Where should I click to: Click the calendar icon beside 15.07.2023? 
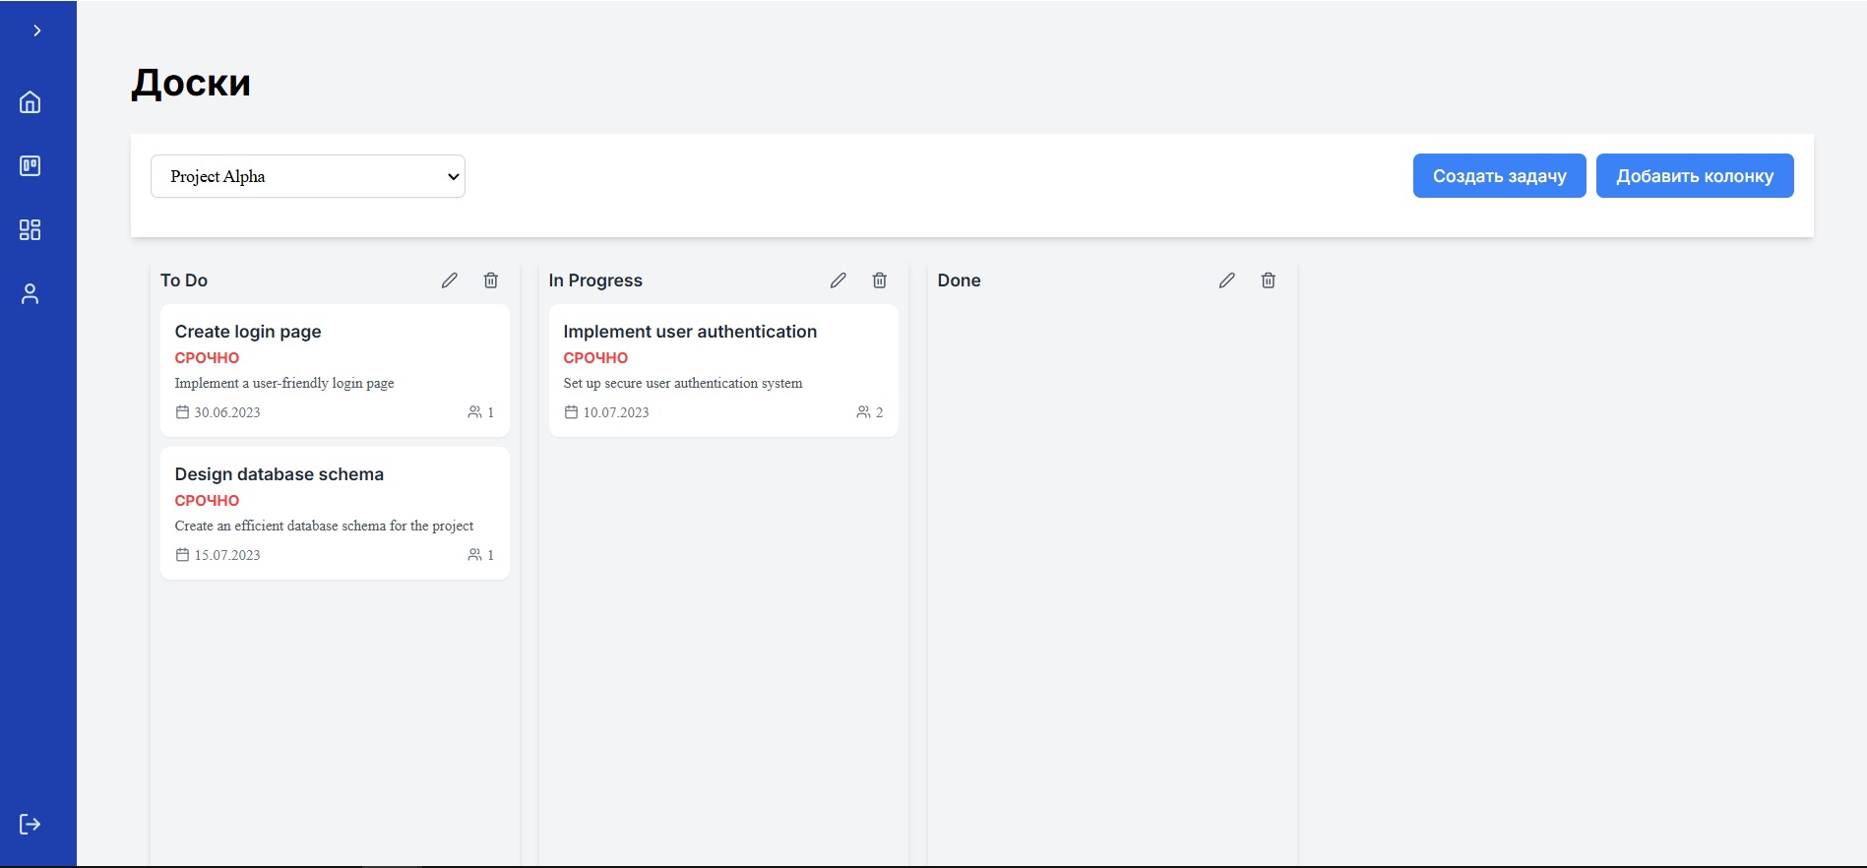coord(182,555)
